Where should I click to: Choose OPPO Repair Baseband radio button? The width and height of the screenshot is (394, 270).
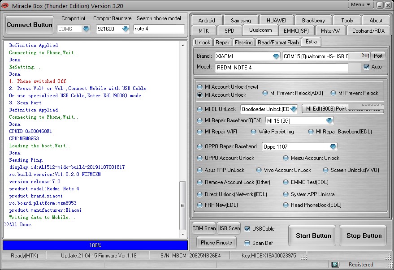199,146
